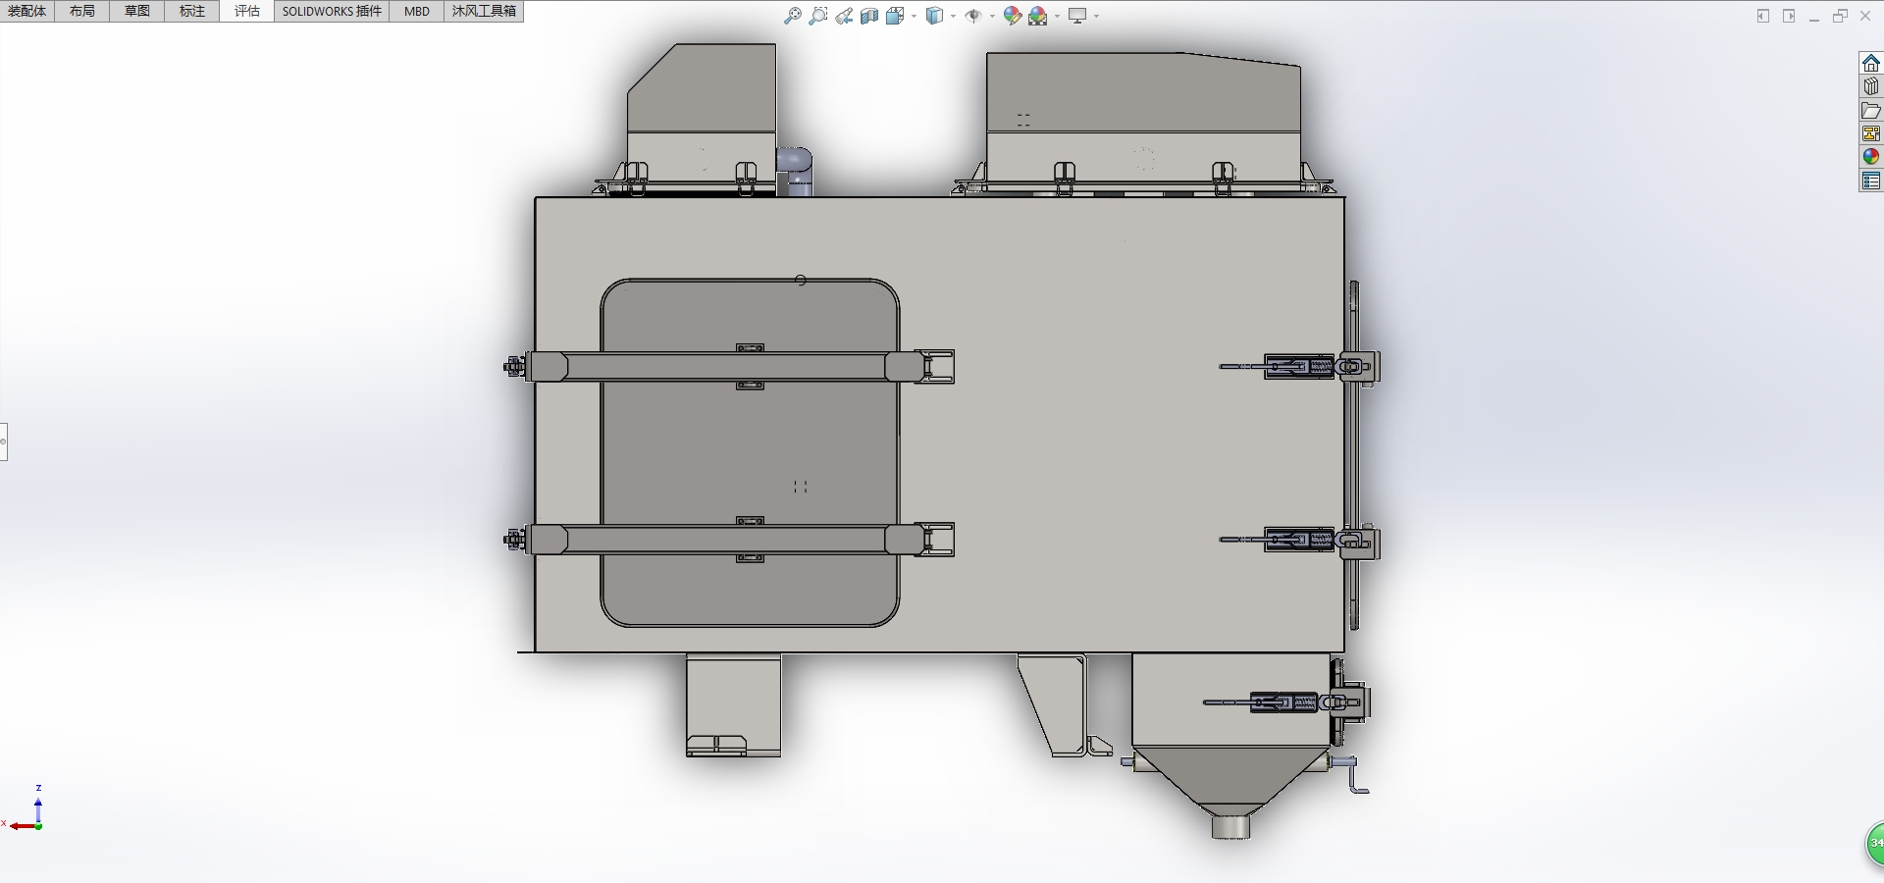Open the Appearances color ball pane
This screenshot has height=883, width=1884.
pyautogui.click(x=1871, y=157)
